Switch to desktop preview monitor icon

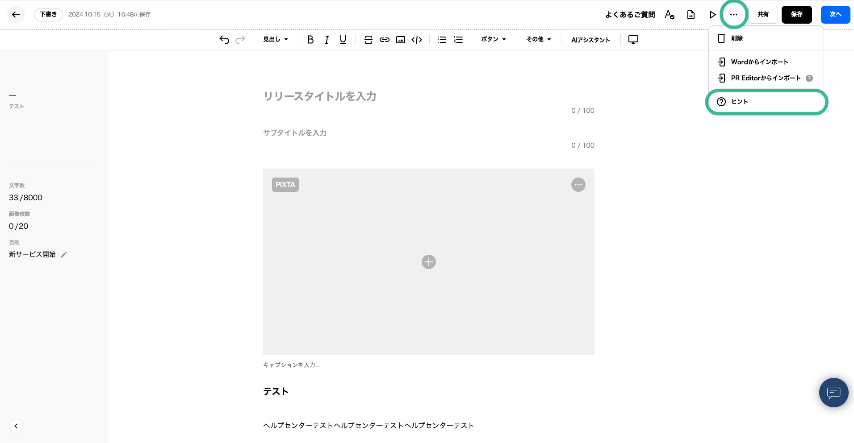633,40
